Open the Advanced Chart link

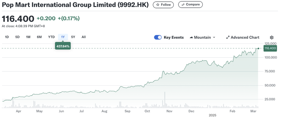coord(245,37)
